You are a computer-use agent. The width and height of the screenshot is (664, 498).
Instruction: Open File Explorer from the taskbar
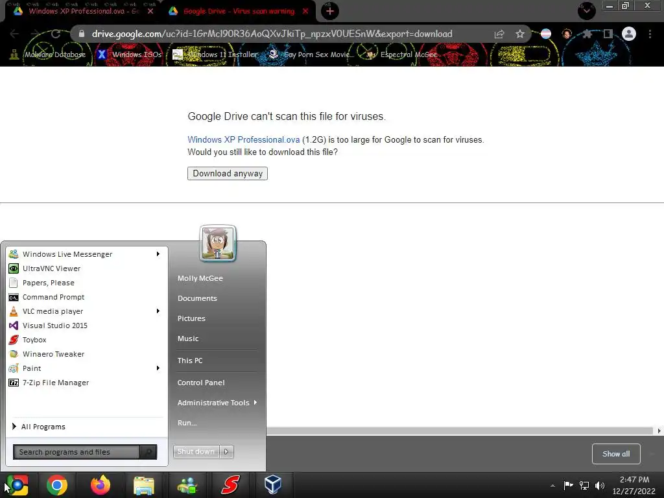[144, 485]
